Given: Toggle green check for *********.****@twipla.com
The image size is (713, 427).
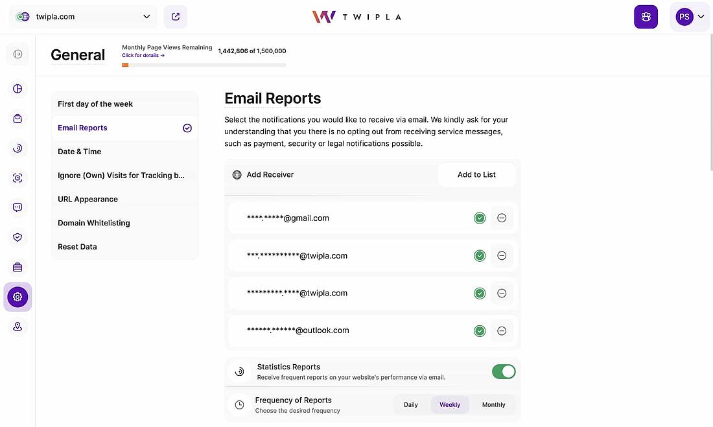Looking at the screenshot, I should tap(480, 294).
